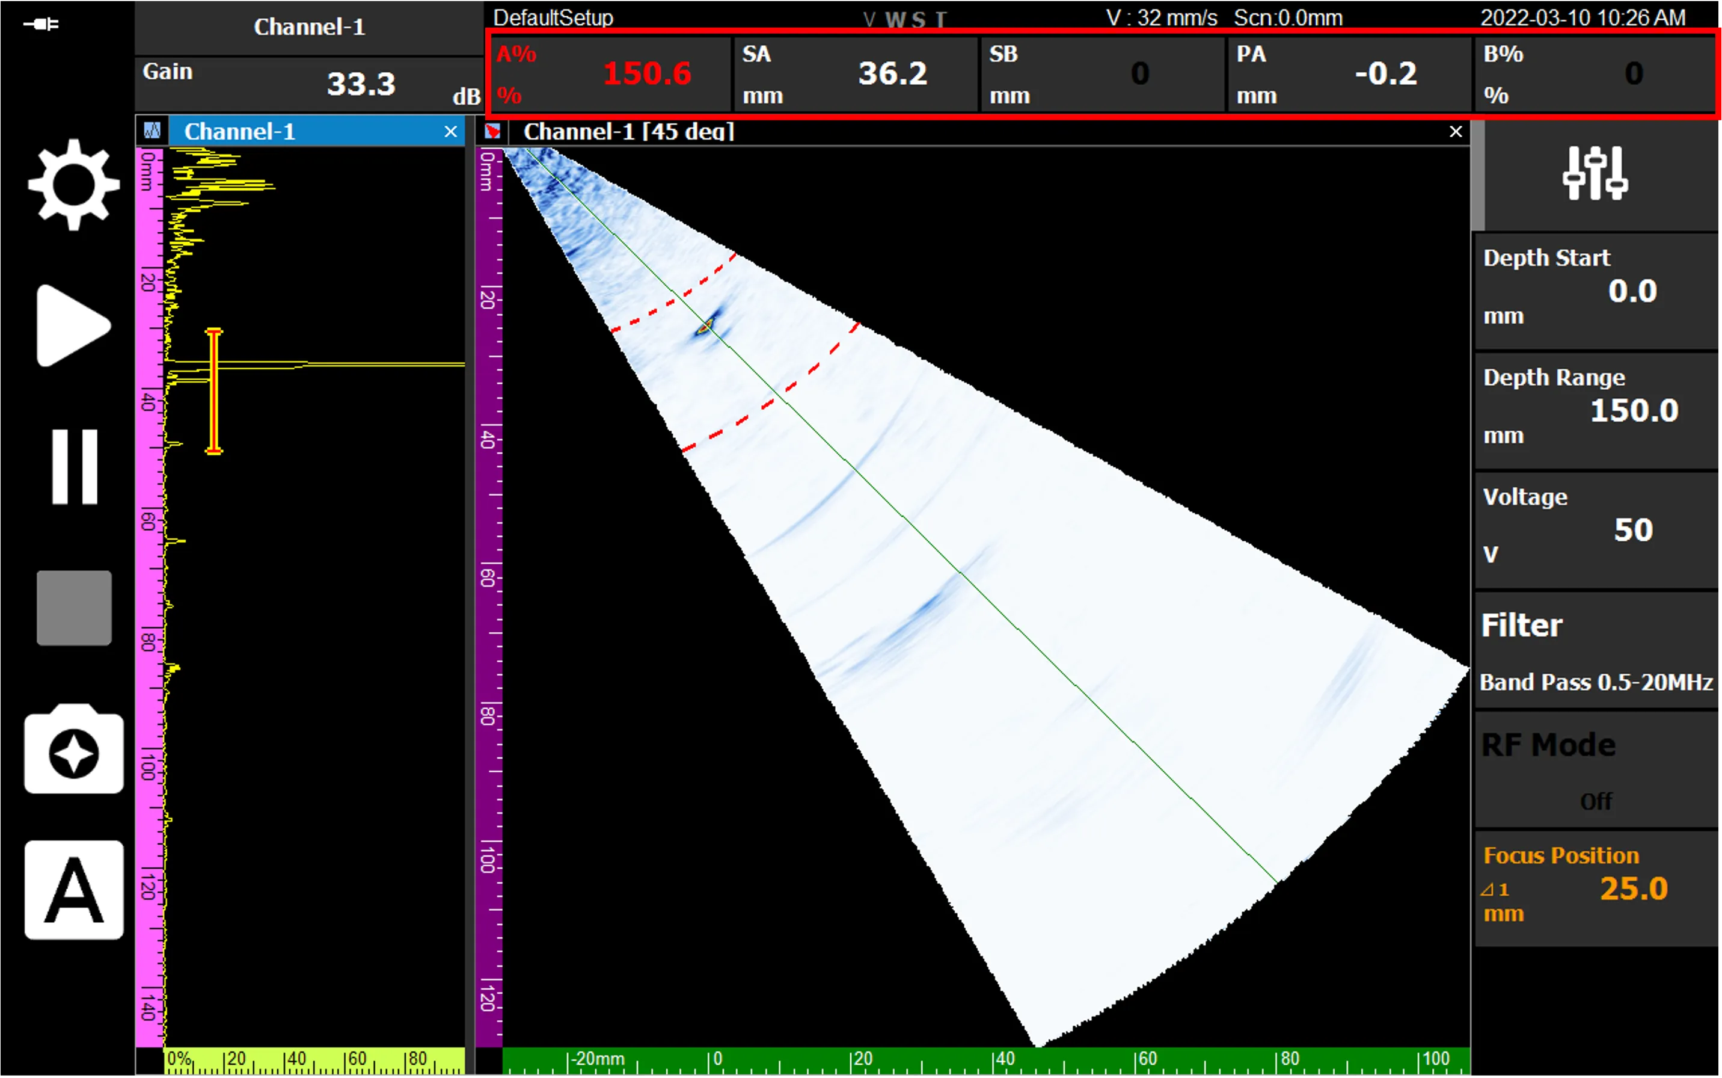Click the V W S T status indicators
The image size is (1722, 1078).
click(x=905, y=19)
